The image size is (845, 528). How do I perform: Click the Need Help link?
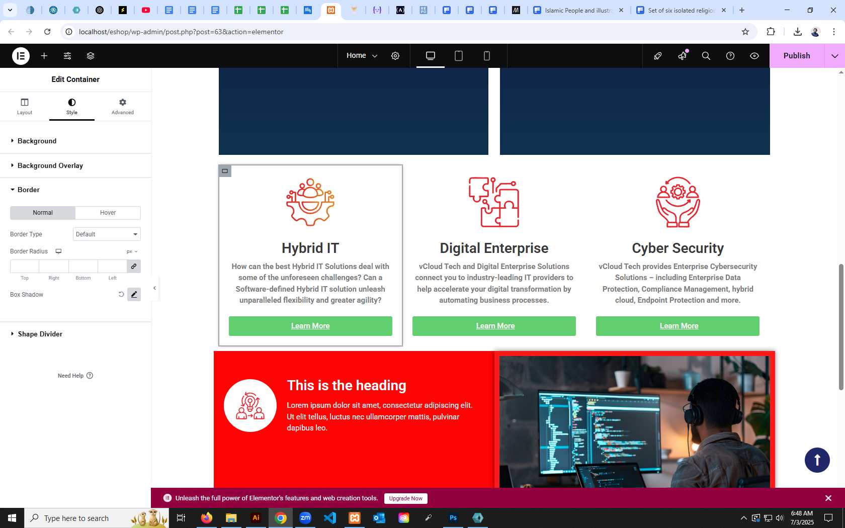(x=75, y=376)
